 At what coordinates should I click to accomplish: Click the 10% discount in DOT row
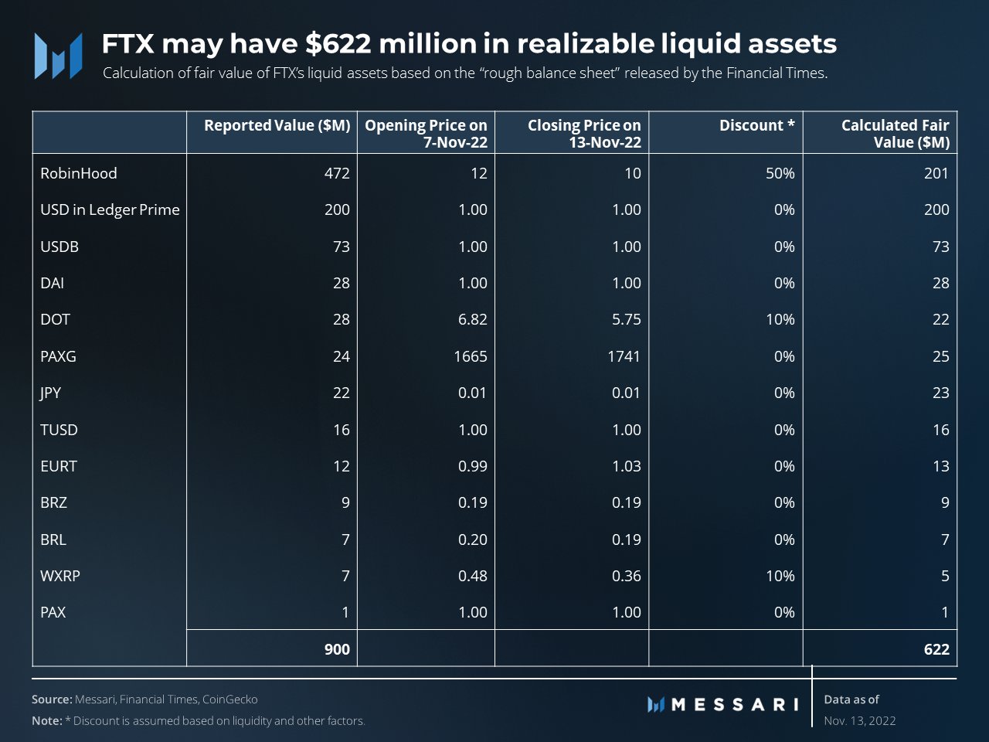[x=780, y=319]
